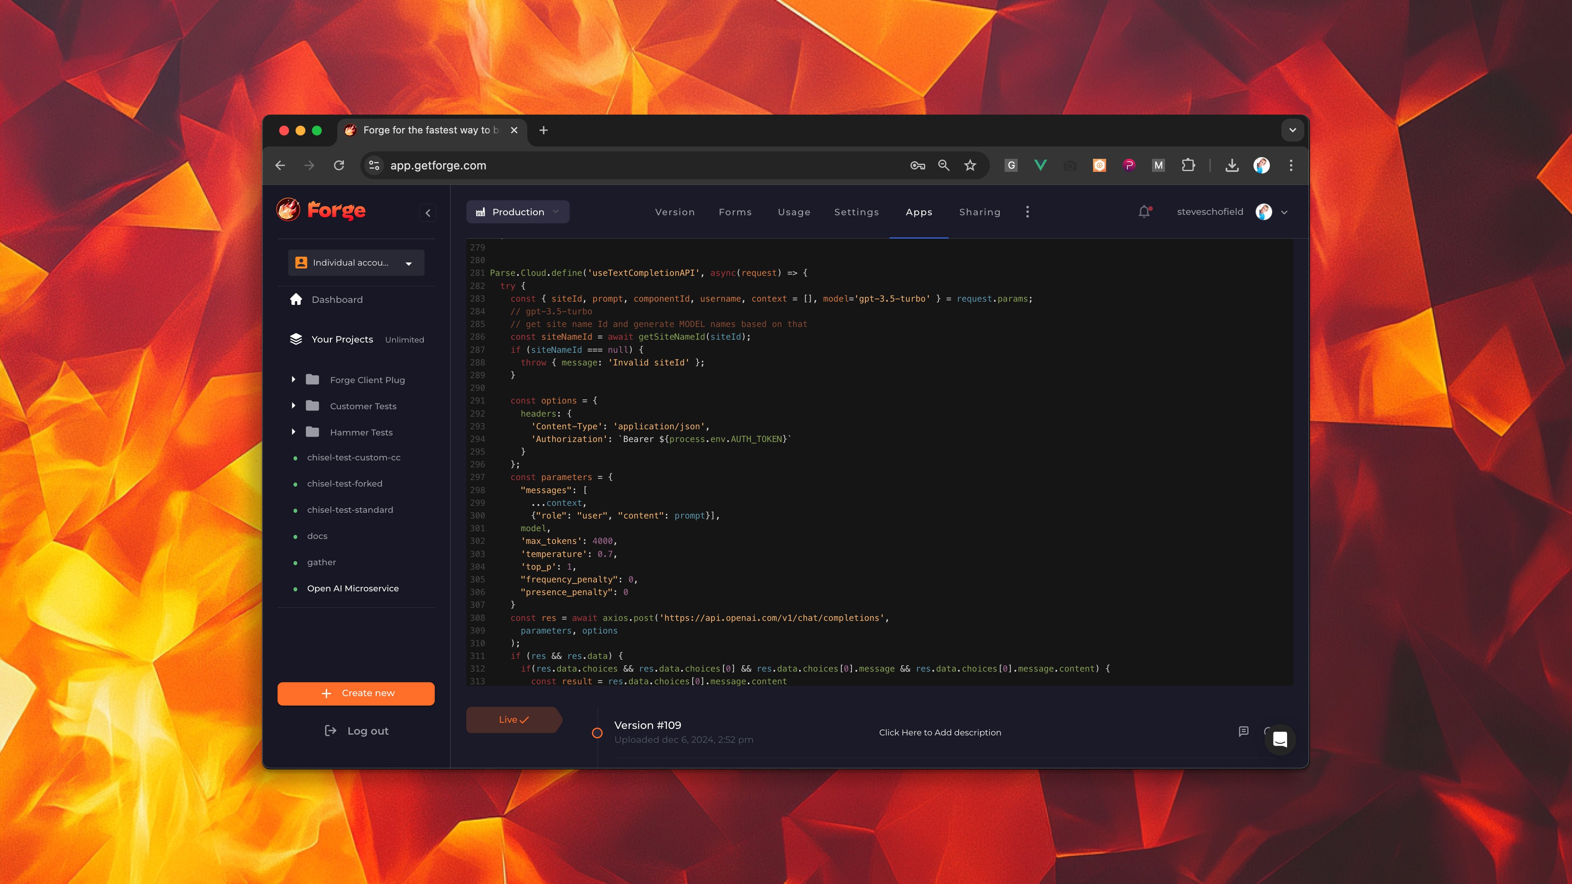Open the Settings tab
Screen dimensions: 1572x884
856,212
